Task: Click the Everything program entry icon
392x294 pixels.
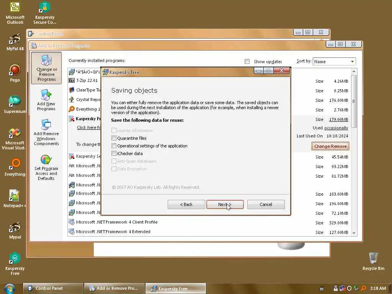Action: [x=72, y=109]
